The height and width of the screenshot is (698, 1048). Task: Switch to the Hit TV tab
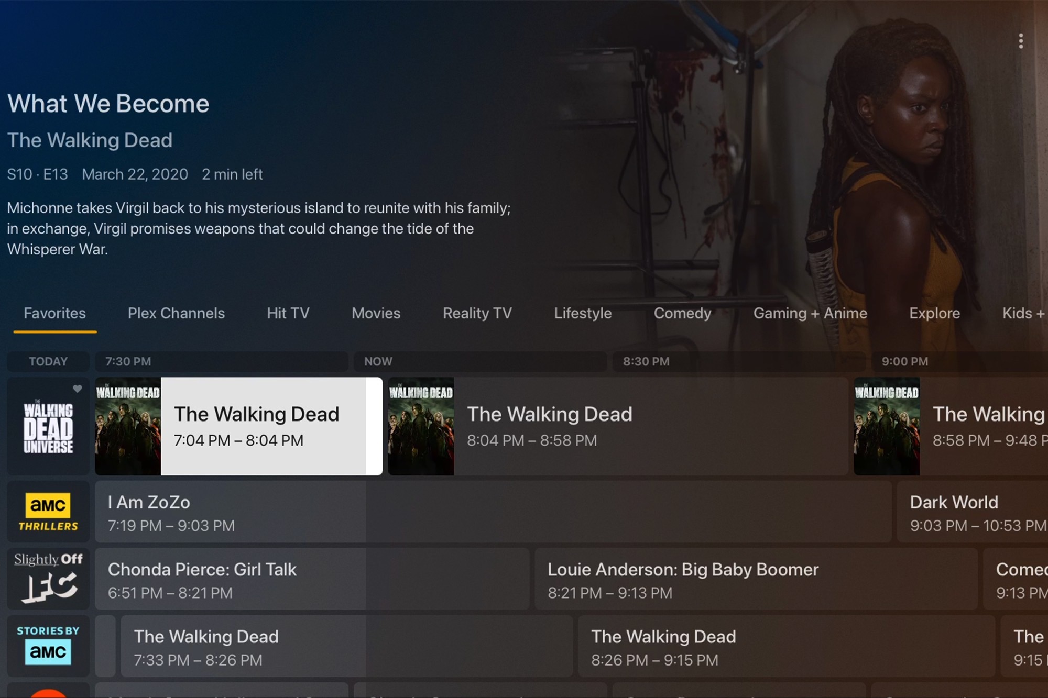tap(288, 313)
